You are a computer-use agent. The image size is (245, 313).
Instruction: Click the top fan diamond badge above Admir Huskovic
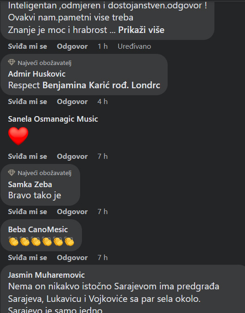pyautogui.click(x=12, y=63)
